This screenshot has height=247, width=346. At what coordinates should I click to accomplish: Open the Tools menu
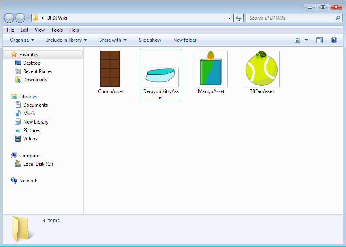(57, 30)
